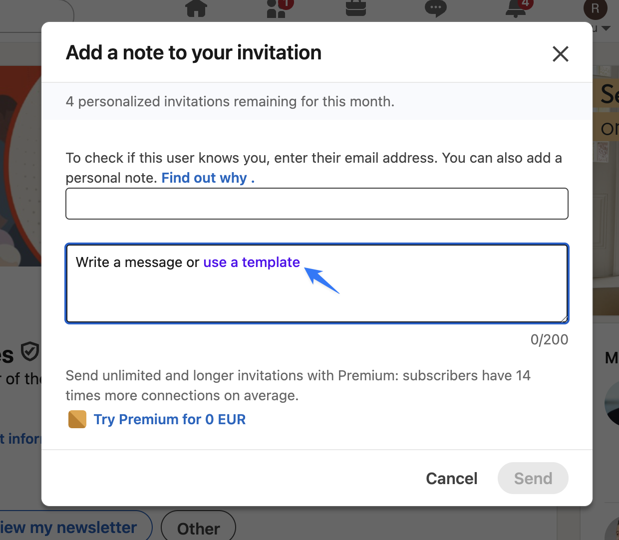Click the notification count badge showing 4
Image resolution: width=619 pixels, height=540 pixels.
[525, 3]
